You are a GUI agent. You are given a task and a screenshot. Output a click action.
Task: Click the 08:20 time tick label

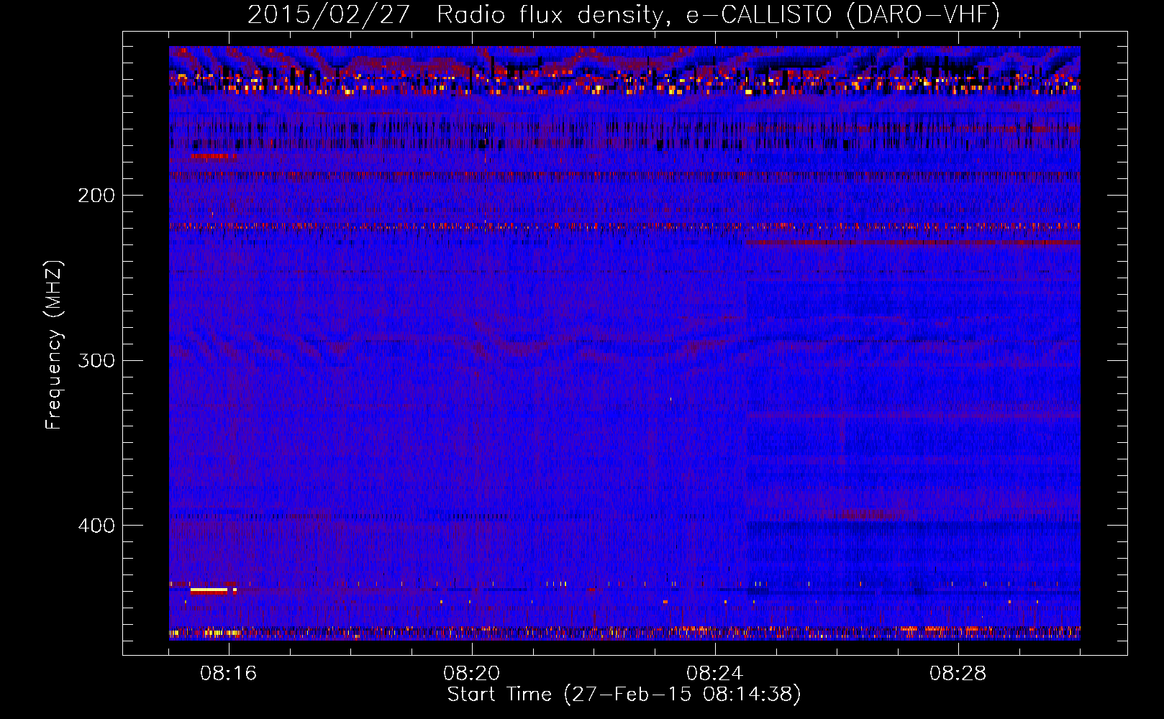point(472,674)
